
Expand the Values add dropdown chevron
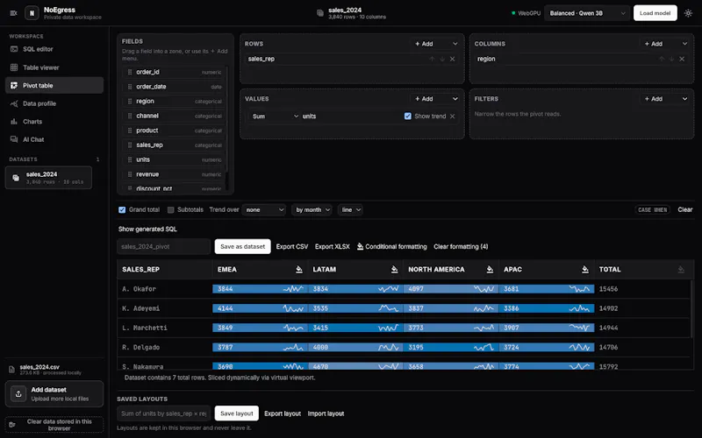tap(455, 99)
